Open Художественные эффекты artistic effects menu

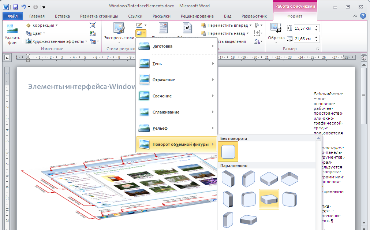(x=56, y=41)
